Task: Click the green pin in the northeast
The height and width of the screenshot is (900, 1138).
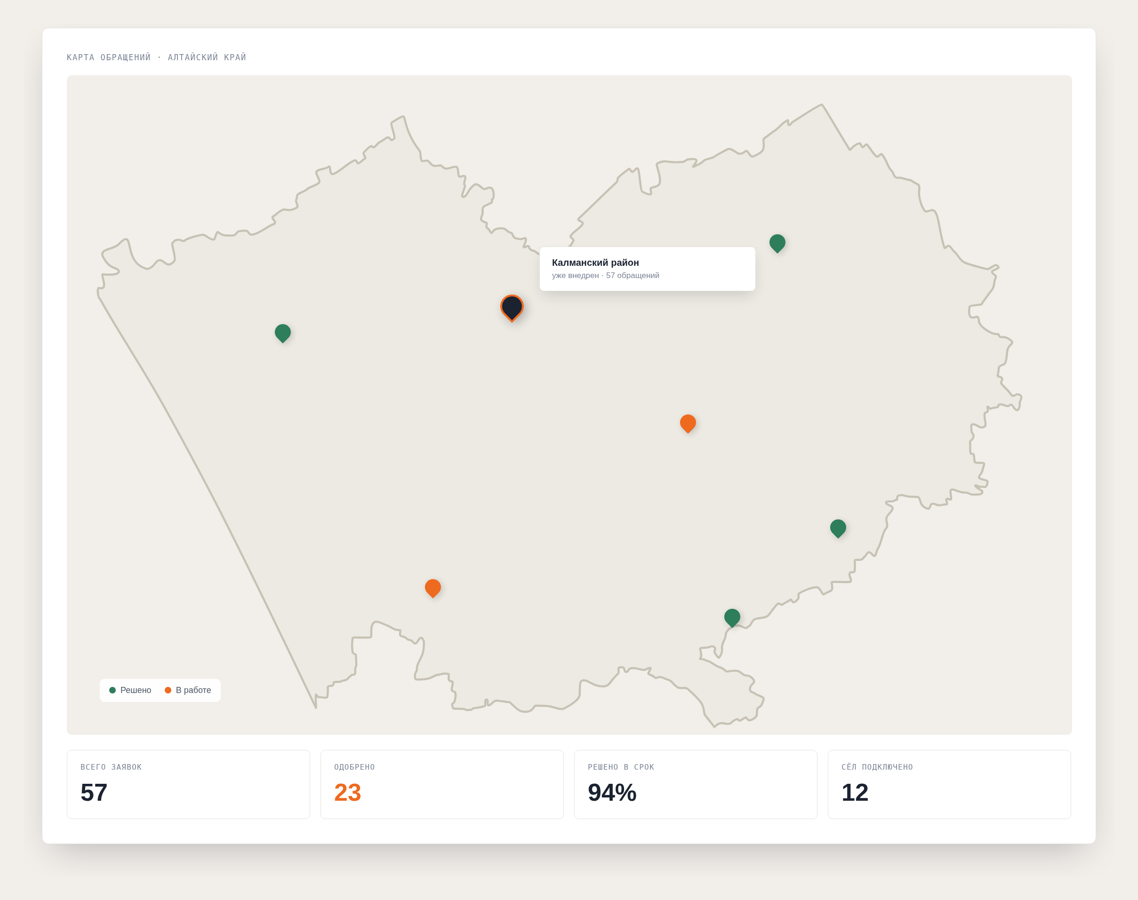Action: [777, 243]
